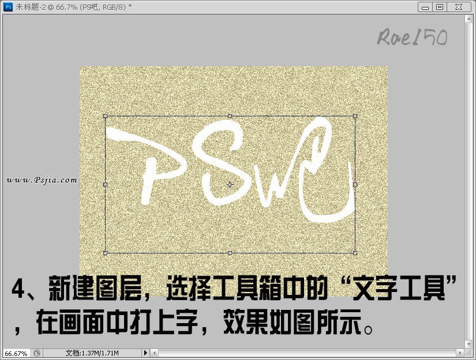476x360 pixels.
Task: Click the left-middle transform handle
Action: (x=105, y=184)
